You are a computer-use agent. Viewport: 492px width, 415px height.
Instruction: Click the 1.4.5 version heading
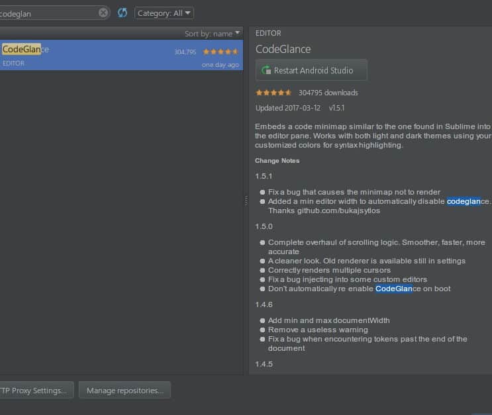coord(264,364)
